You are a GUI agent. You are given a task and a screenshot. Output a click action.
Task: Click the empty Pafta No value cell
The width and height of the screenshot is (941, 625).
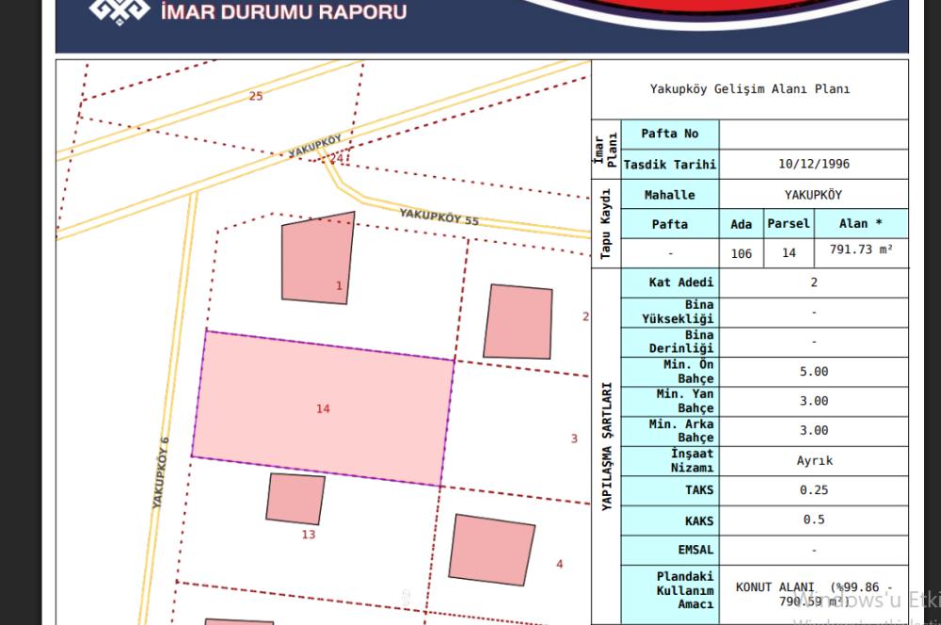(x=814, y=135)
